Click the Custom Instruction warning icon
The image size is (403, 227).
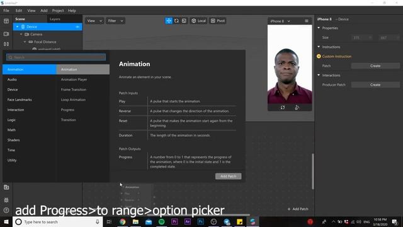[319, 56]
